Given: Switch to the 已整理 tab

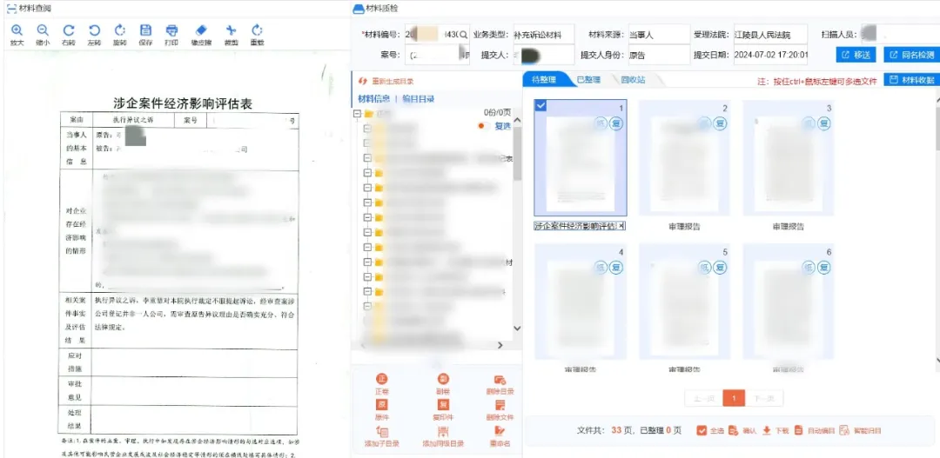Looking at the screenshot, I should 588,80.
